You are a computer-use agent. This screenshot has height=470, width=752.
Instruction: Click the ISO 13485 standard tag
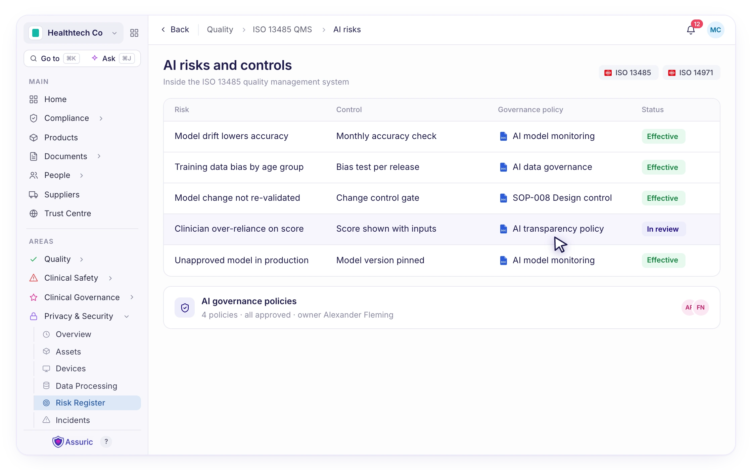628,73
